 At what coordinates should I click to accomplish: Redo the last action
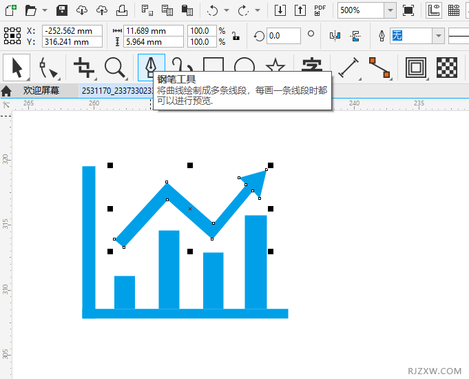(x=243, y=11)
